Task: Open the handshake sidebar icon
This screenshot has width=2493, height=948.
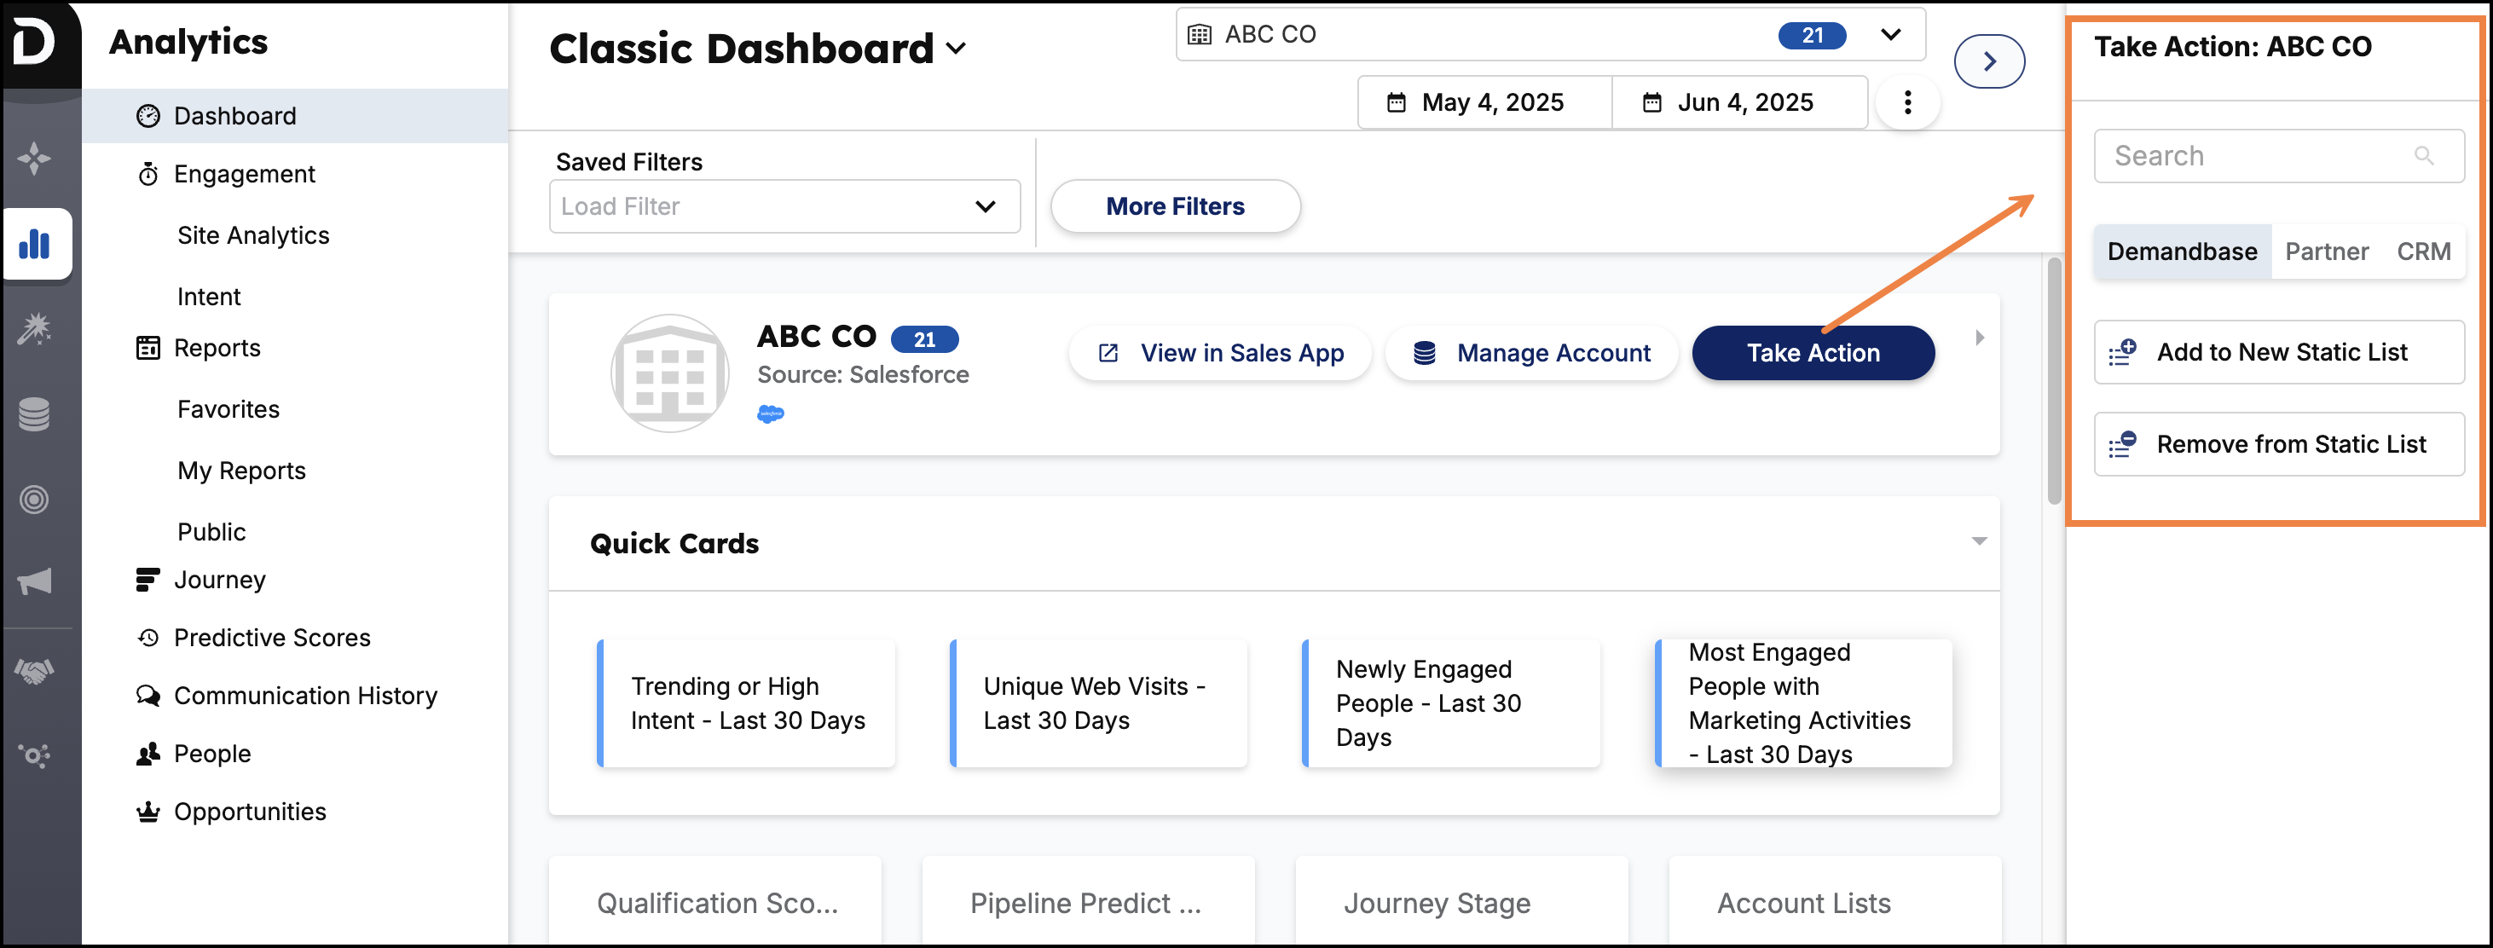Action: click(35, 670)
